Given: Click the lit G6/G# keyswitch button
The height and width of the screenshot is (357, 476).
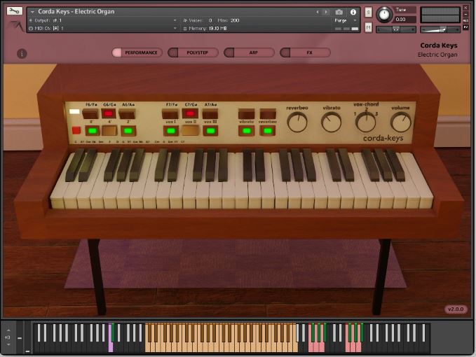Looking at the screenshot, I should coord(109,113).
